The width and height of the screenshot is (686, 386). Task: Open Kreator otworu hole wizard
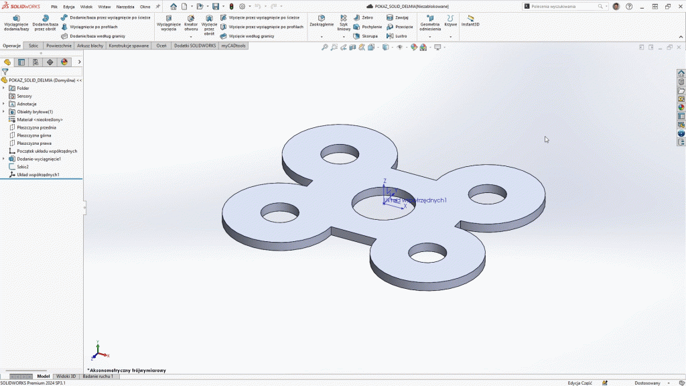(191, 23)
